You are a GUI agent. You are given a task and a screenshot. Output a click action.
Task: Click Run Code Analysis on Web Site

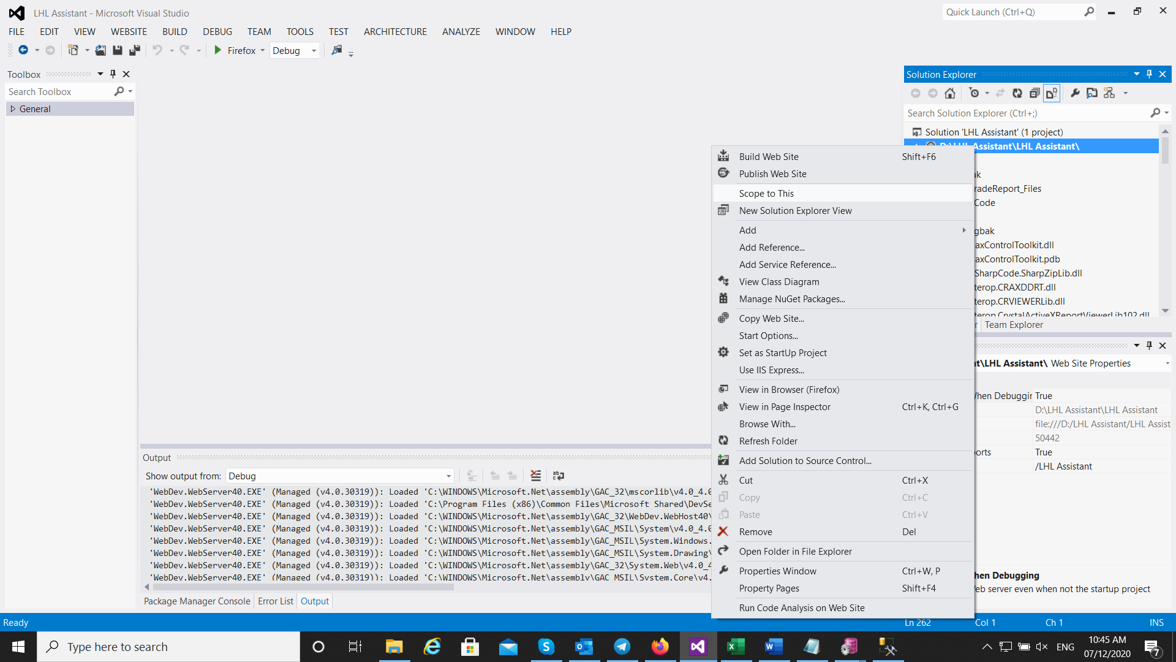(x=843, y=608)
